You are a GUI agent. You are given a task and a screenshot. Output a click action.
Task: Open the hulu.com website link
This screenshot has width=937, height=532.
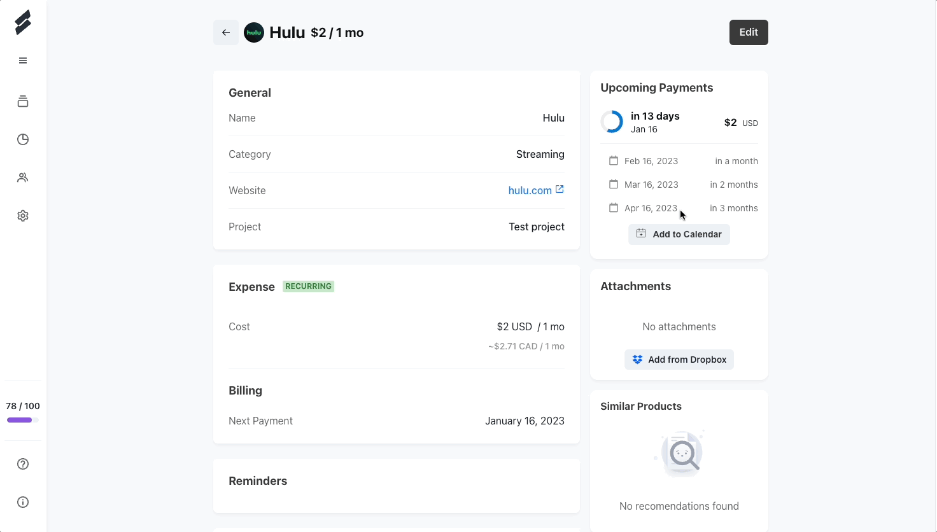point(530,190)
